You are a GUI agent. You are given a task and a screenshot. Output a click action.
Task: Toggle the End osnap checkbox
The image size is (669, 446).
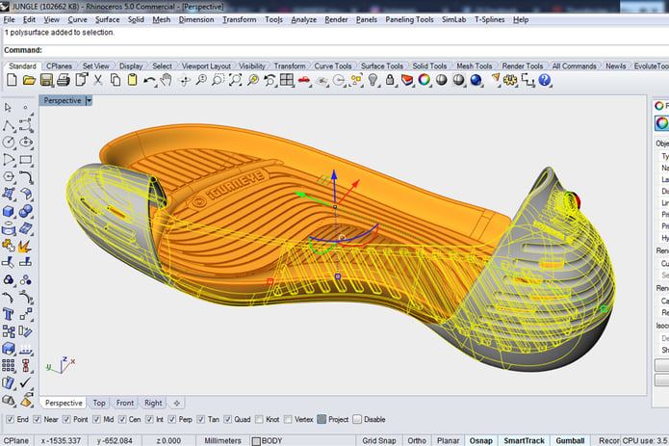11,420
